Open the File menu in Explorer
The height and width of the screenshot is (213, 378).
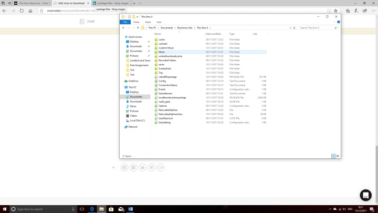tap(125, 22)
